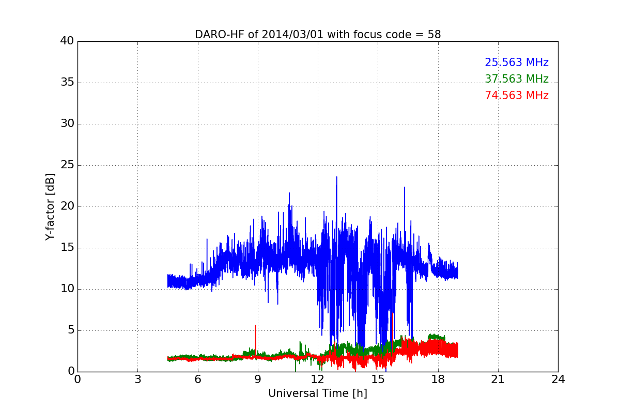Click x-axis tick label 9
Screen dimensions: 620x413
[x=258, y=379]
